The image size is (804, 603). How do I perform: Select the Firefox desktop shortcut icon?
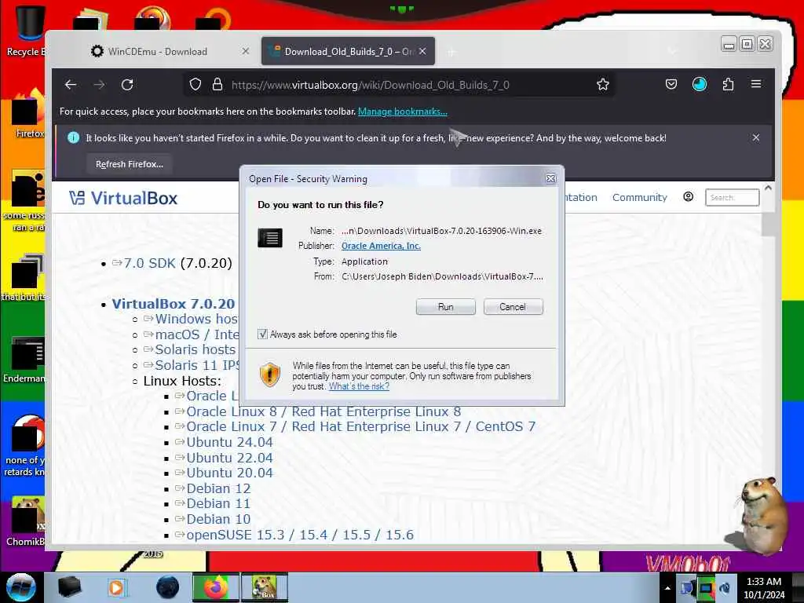point(28,115)
